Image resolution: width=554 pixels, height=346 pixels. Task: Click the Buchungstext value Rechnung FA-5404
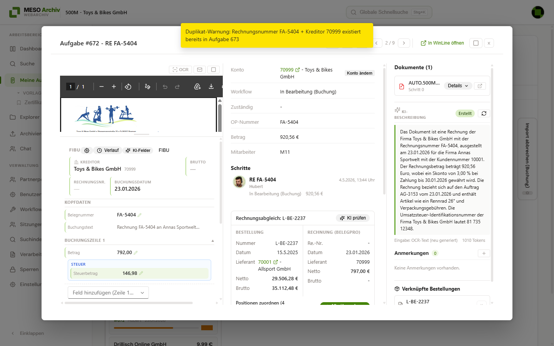coord(158,227)
